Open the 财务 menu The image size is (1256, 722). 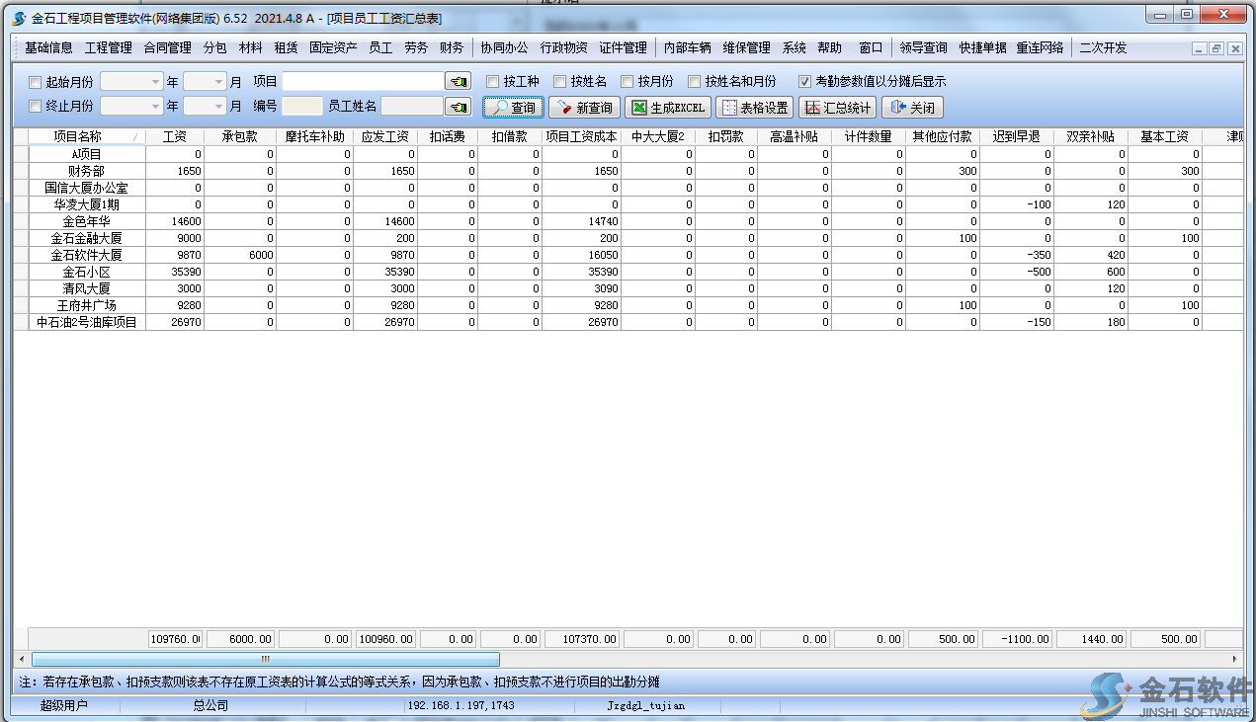coord(452,47)
